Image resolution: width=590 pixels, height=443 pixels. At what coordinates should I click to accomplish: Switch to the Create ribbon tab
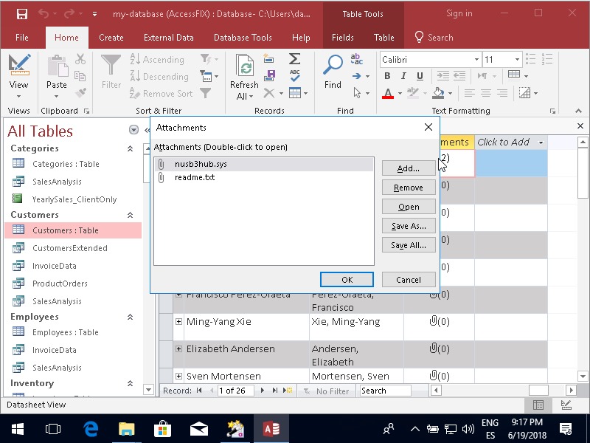(111, 38)
